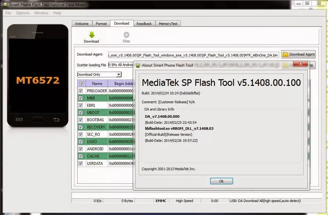Click Ok in the About dialog
The width and height of the screenshot is (328, 215).
[221, 181]
